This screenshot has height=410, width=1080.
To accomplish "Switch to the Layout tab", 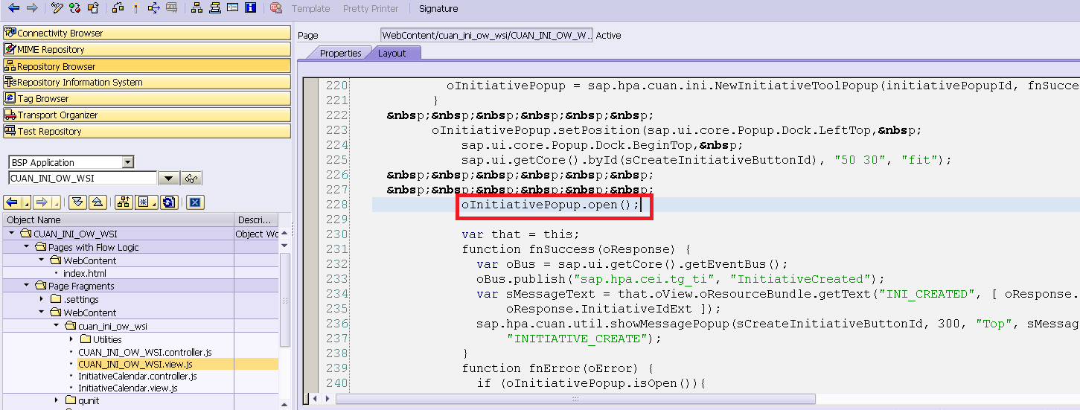I will (x=392, y=53).
